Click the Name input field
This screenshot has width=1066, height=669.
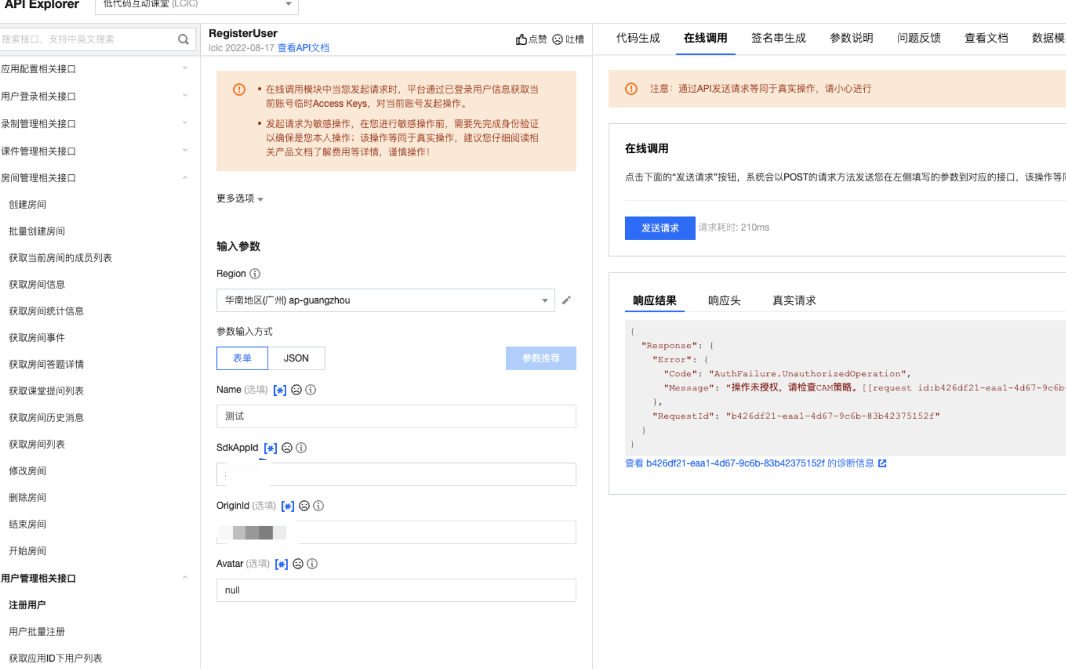click(x=396, y=416)
